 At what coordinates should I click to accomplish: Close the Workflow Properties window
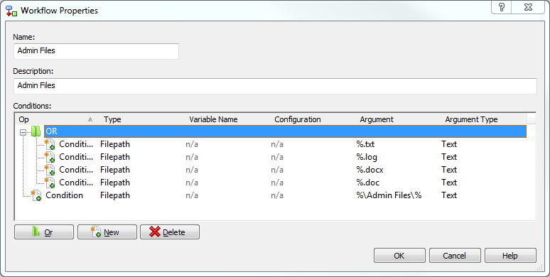pyautogui.click(x=528, y=7)
